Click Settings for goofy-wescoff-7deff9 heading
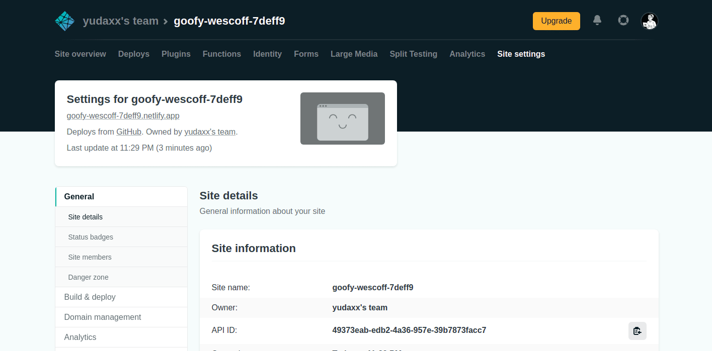 point(154,99)
